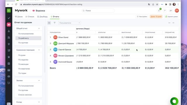
Task: Open the building companies icon in sidebar
Action: (9, 38)
